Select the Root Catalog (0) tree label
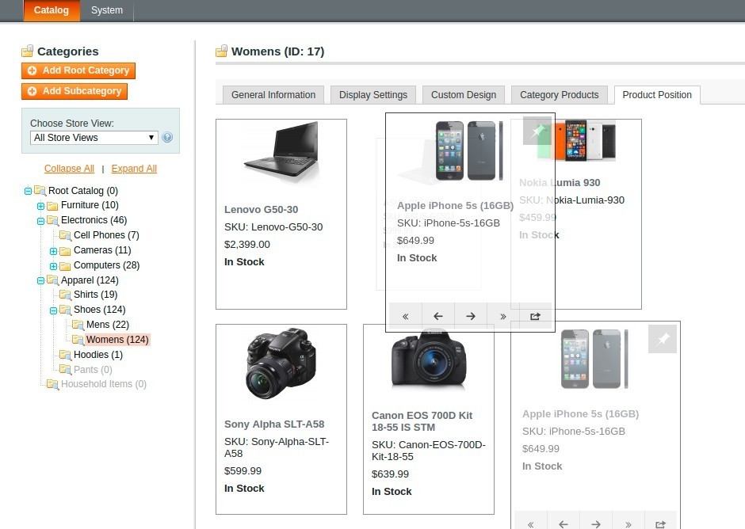 [83, 190]
